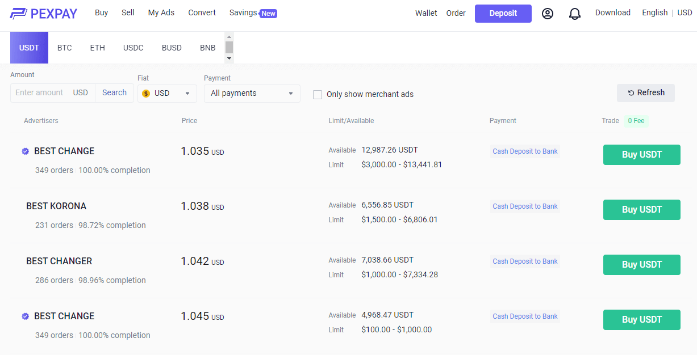Go to My Ads
The image size is (697, 355).
[x=161, y=12]
